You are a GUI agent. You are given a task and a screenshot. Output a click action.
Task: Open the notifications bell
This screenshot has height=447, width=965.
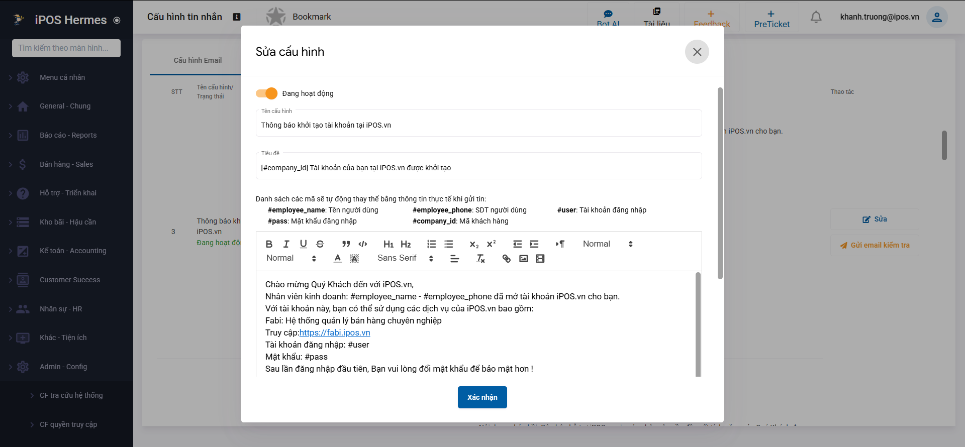[816, 17]
